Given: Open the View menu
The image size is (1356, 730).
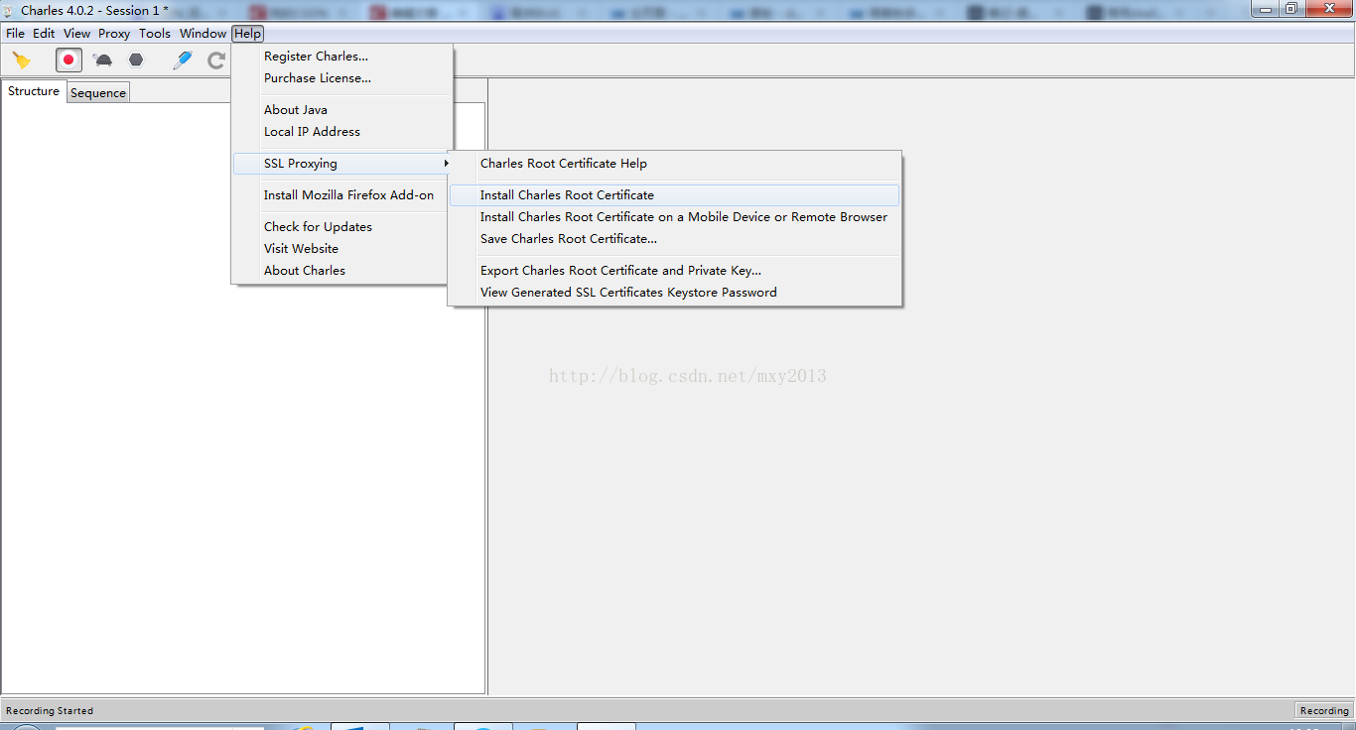Looking at the screenshot, I should 76,34.
